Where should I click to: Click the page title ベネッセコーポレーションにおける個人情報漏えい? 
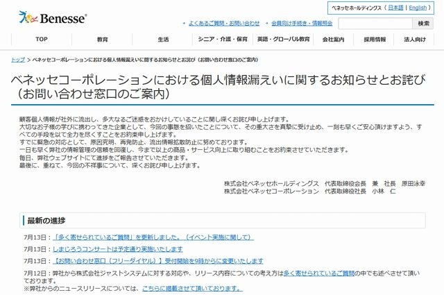pyautogui.click(x=218, y=87)
